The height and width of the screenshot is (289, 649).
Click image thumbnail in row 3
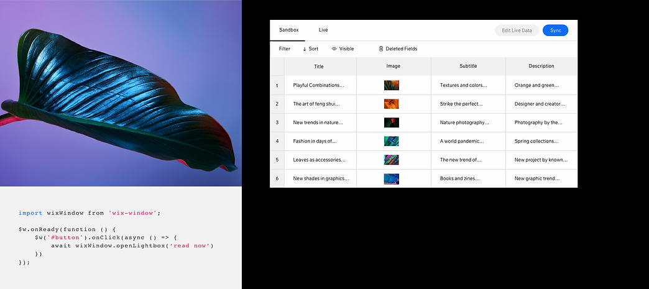[x=392, y=122]
